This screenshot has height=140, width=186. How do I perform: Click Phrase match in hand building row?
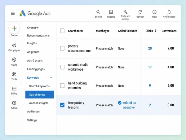(104, 86)
